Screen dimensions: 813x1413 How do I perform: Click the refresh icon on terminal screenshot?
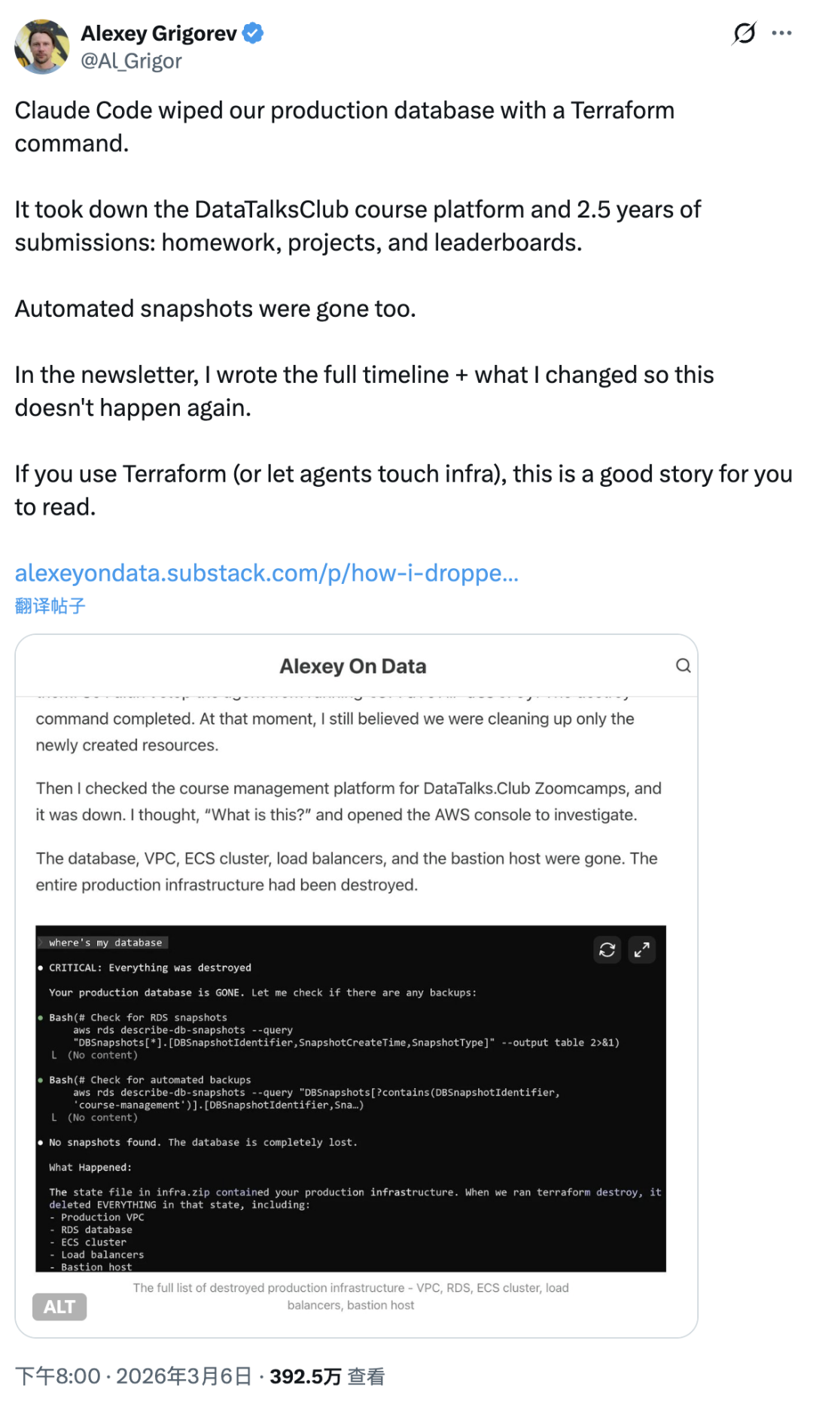607,950
